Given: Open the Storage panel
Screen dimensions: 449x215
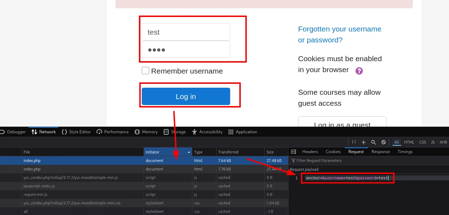Looking at the screenshot, I should tap(175, 132).
